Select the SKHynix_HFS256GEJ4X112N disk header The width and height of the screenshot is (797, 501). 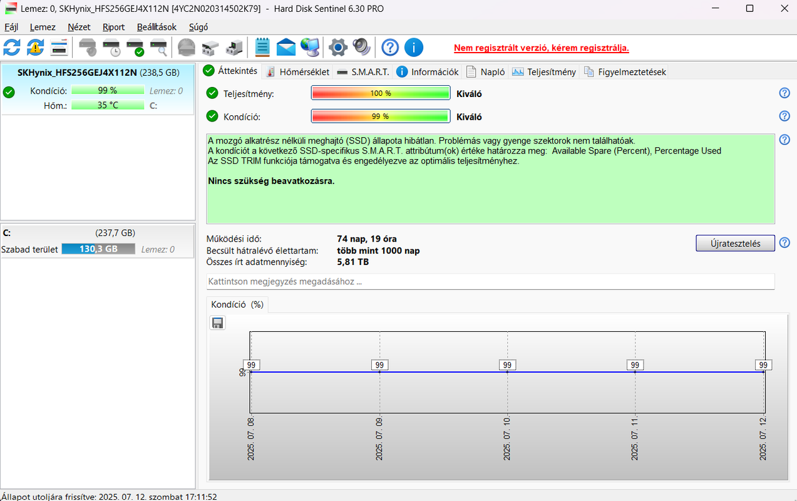tap(98, 72)
